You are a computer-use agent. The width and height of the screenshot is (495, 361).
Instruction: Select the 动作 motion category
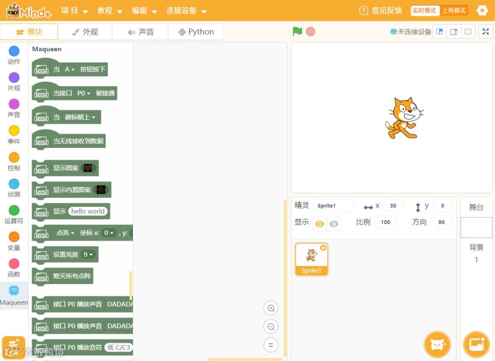coord(14,55)
